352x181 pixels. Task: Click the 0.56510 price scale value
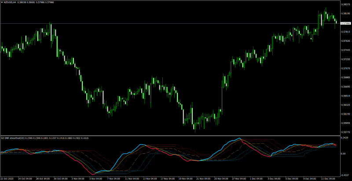345,96
